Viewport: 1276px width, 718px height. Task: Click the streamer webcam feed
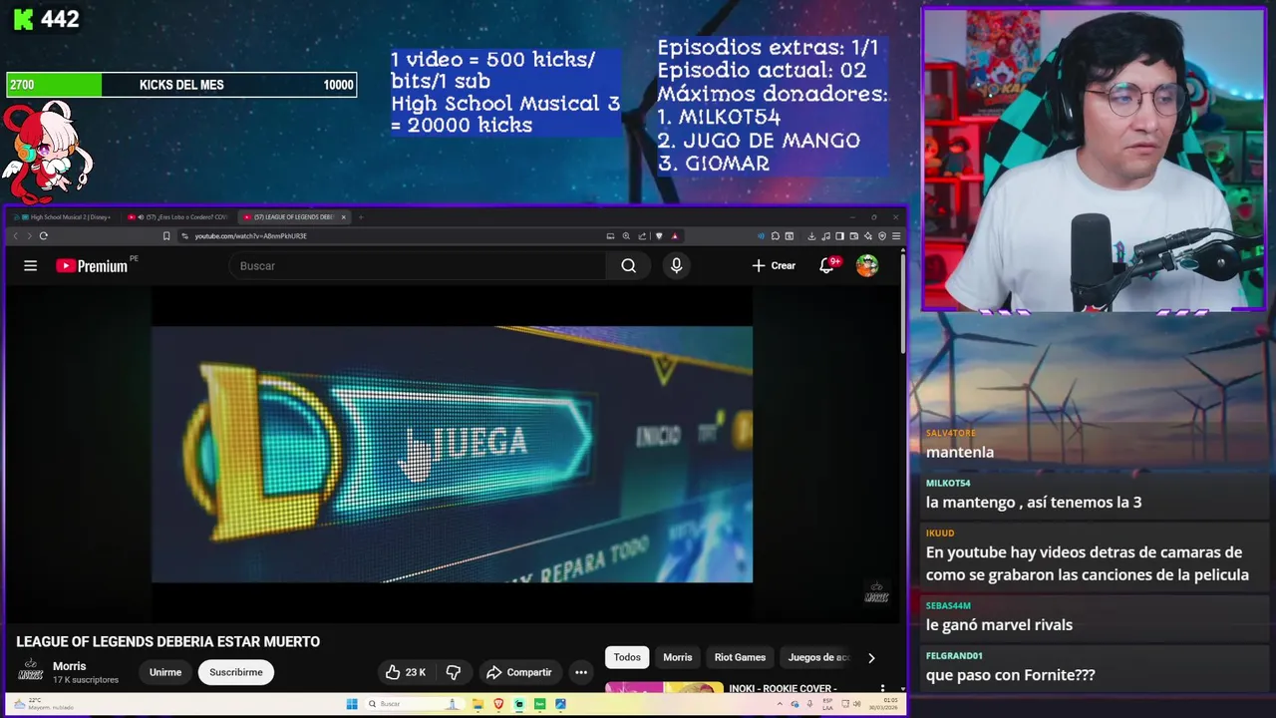click(x=1094, y=160)
